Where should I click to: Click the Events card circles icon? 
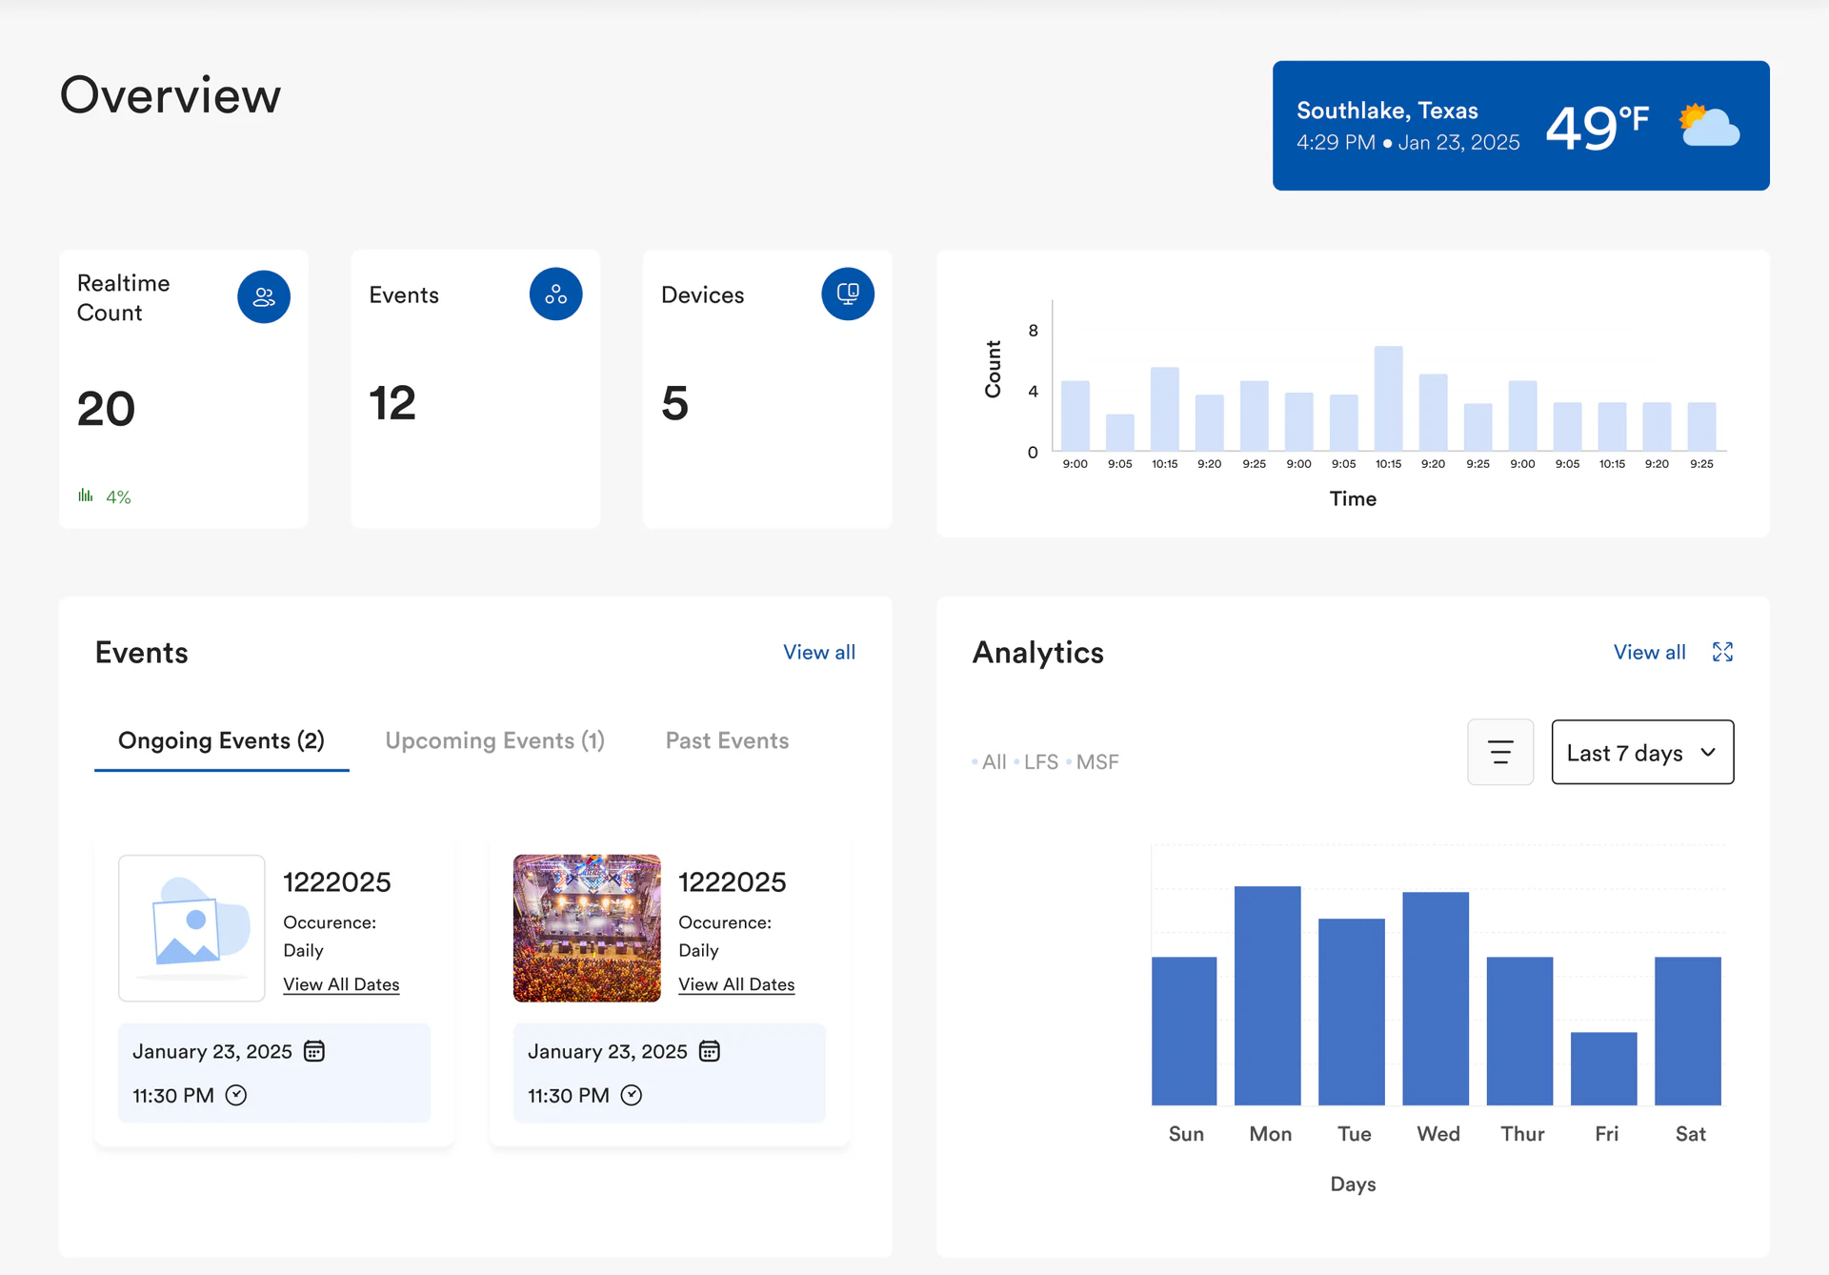point(556,294)
